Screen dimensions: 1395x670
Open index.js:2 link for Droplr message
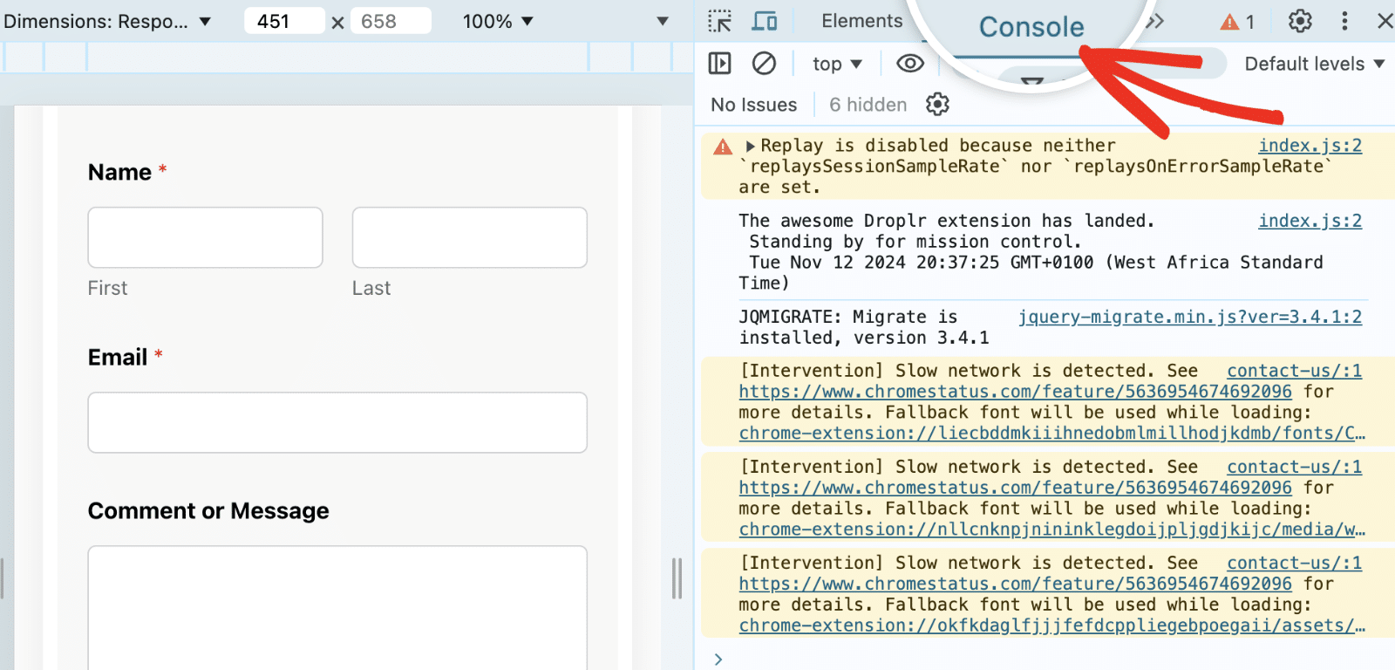[x=1310, y=221]
